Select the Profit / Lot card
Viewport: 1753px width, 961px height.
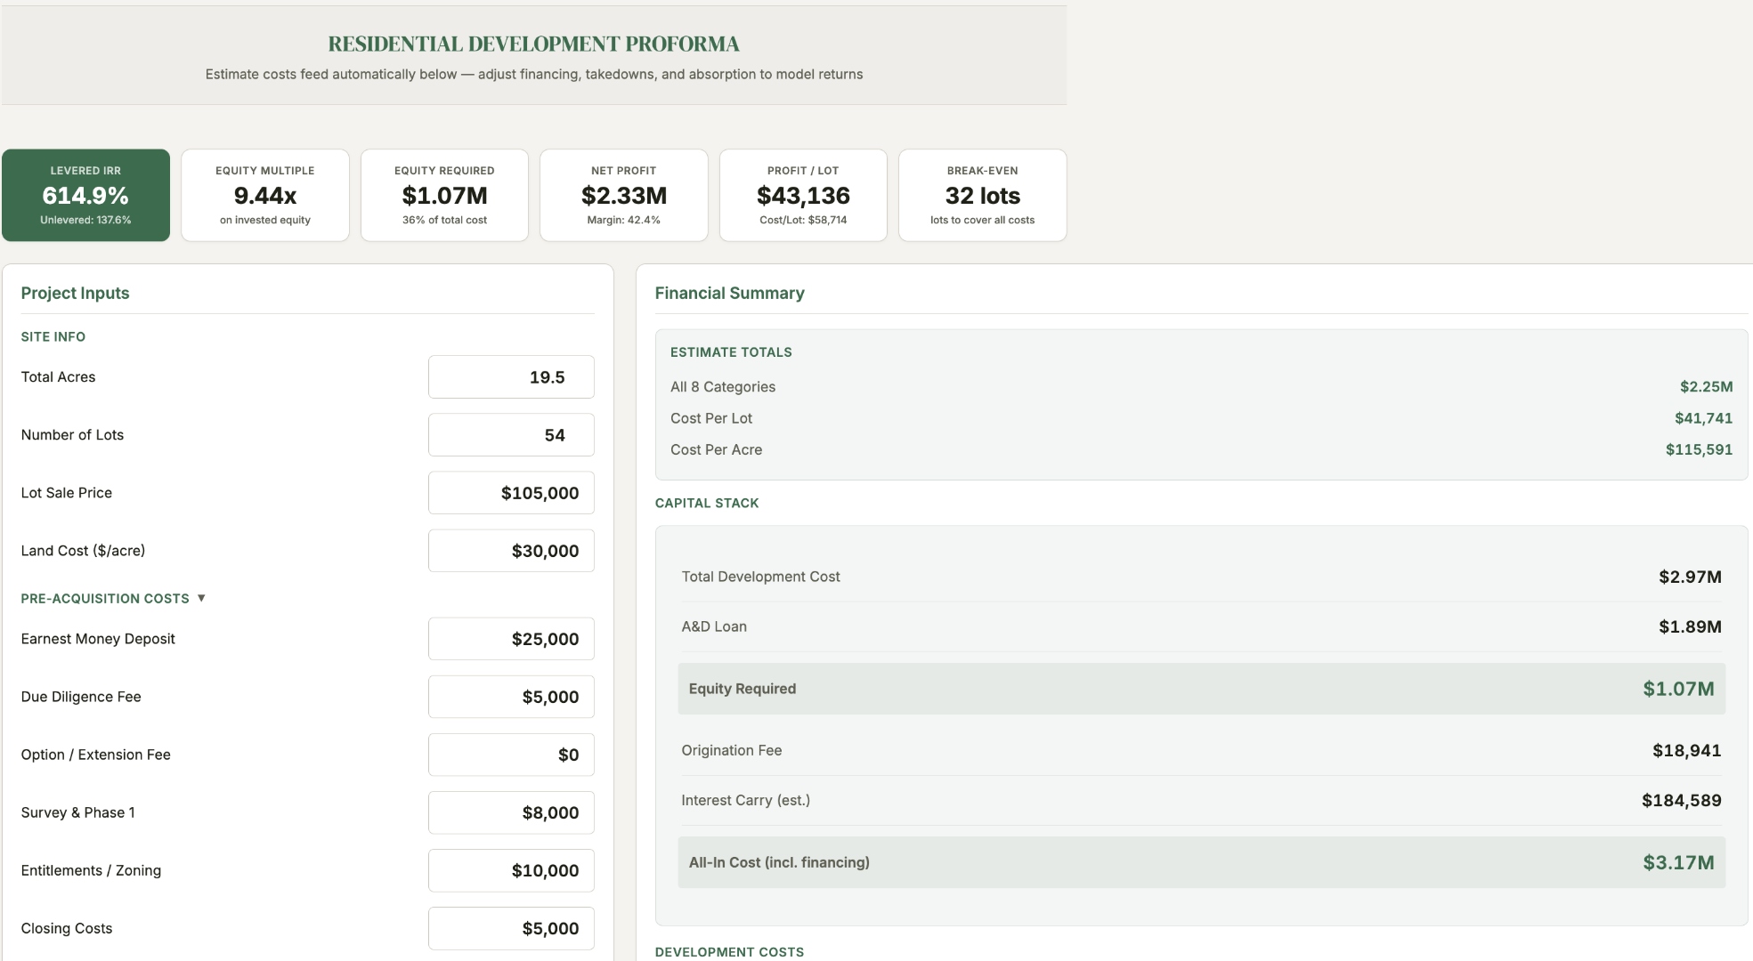point(802,194)
